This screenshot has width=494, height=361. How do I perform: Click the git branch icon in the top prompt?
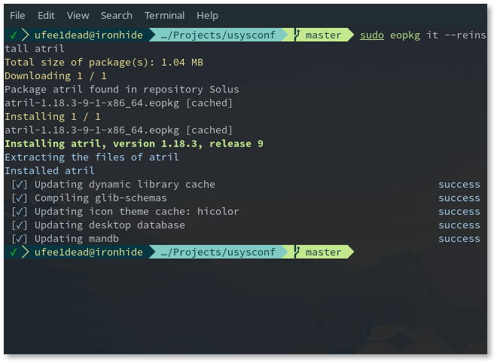click(297, 35)
